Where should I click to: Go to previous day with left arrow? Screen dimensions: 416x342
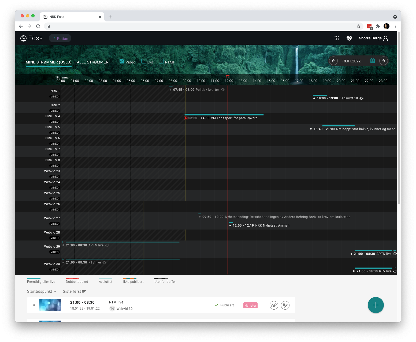tap(333, 61)
